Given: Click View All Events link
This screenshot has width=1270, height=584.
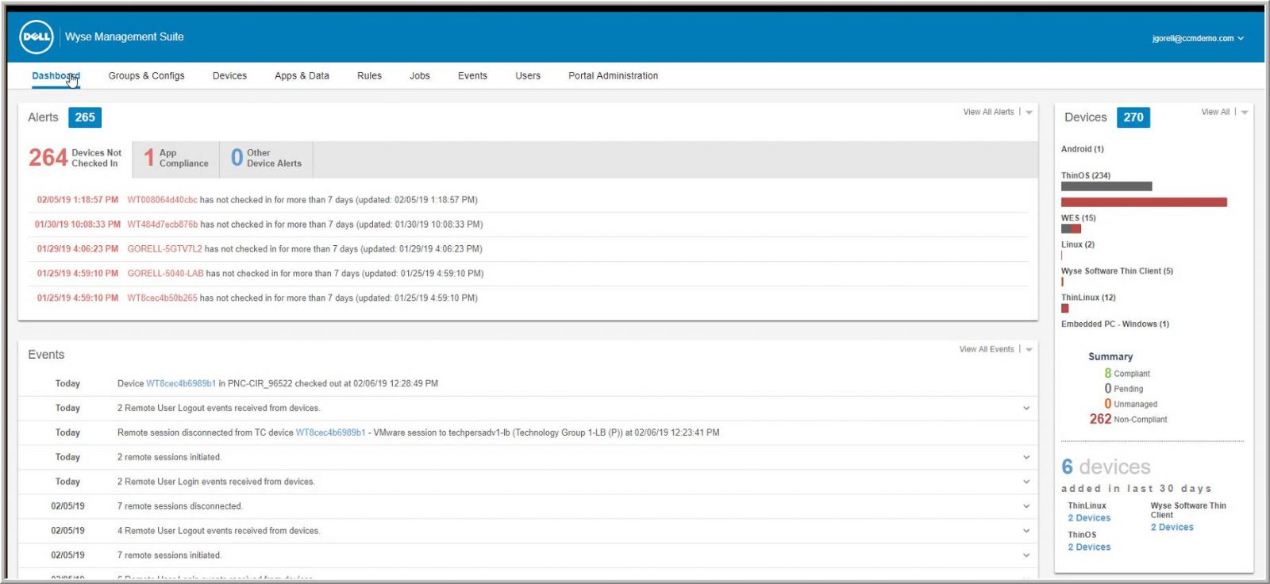Looking at the screenshot, I should click(987, 349).
